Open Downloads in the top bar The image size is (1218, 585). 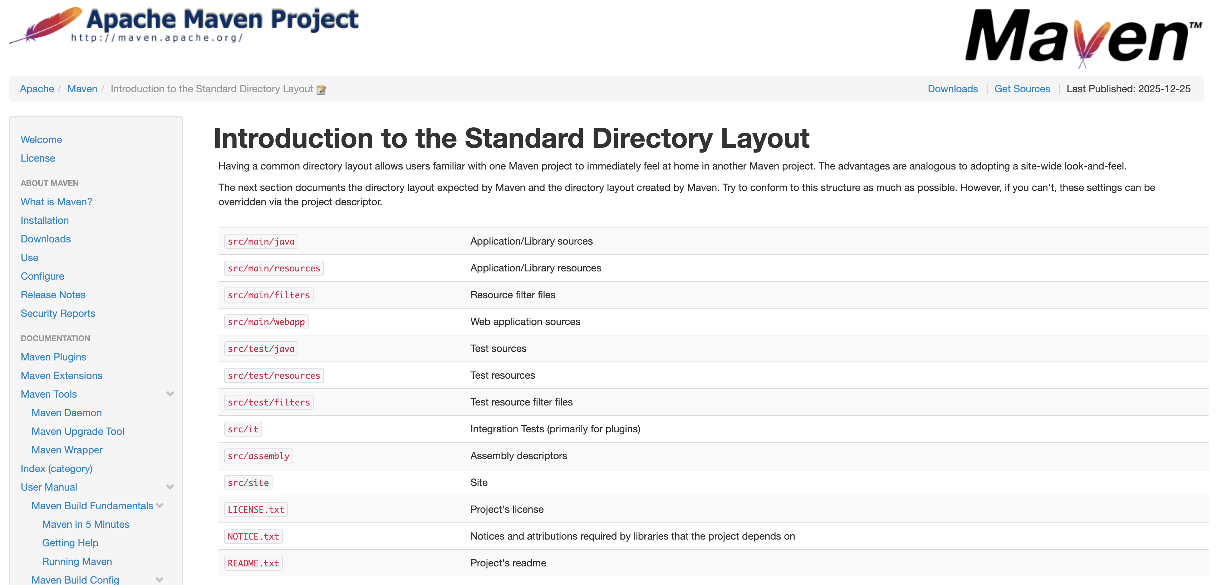tap(952, 89)
